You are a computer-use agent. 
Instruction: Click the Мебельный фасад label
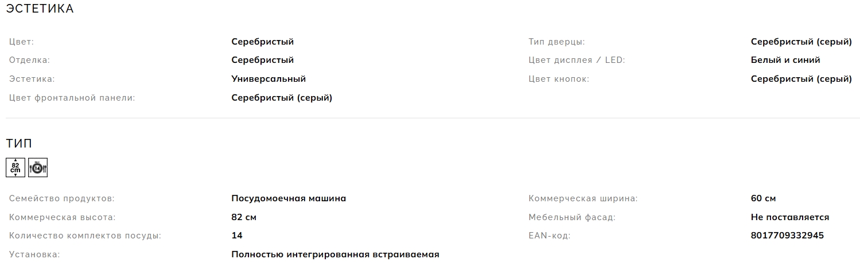pyautogui.click(x=572, y=217)
